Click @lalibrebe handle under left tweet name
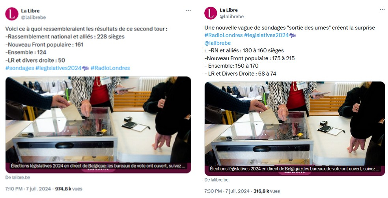The width and height of the screenshot is (388, 198). (x=34, y=17)
